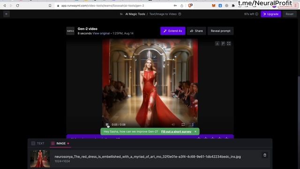Reload the page with the refresh icon
This screenshot has height=169, width=300.
(17, 6)
